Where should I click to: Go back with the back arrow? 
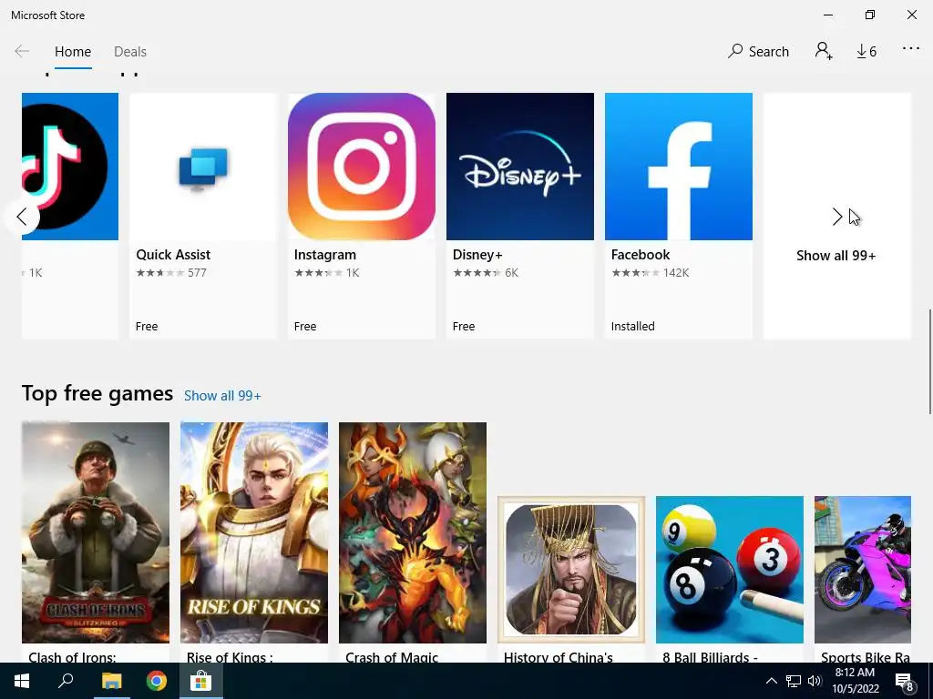pyautogui.click(x=22, y=51)
